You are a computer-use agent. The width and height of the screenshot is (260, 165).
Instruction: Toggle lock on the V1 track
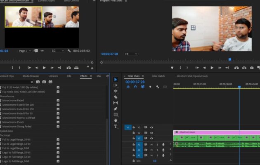tap(133, 138)
